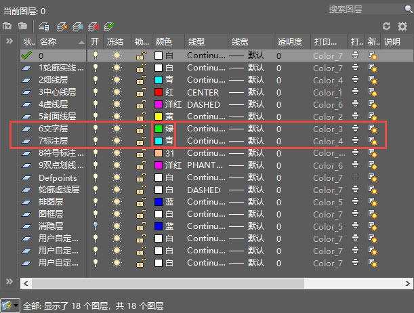
Task: Open the layer settings gear icon
Action: pos(402,26)
